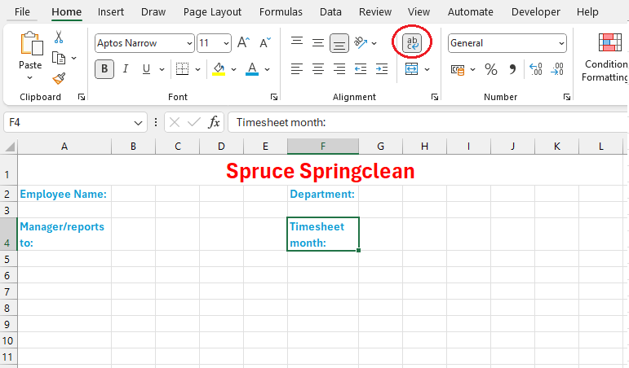
Task: Click the Increase Indent icon
Action: tap(382, 69)
